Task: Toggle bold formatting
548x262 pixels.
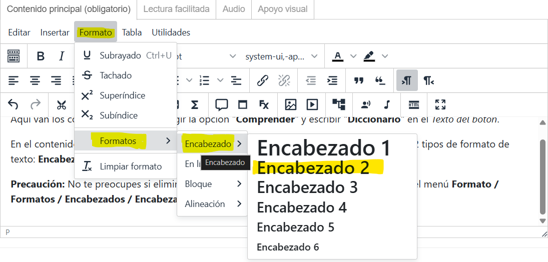Action: pyautogui.click(x=41, y=56)
